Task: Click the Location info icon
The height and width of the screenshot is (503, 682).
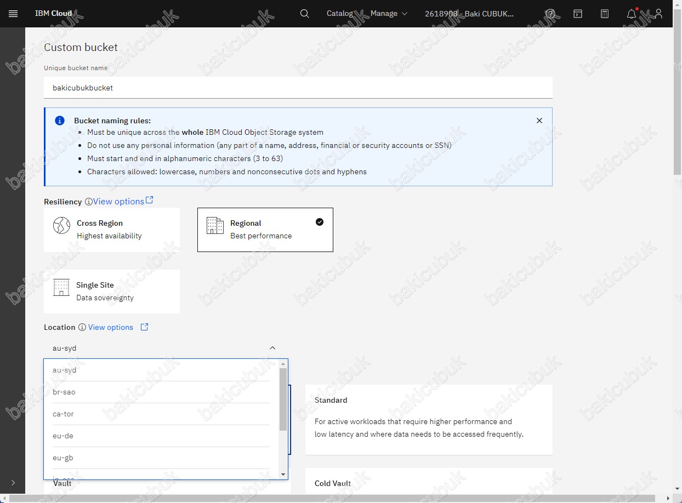Action: [82, 327]
